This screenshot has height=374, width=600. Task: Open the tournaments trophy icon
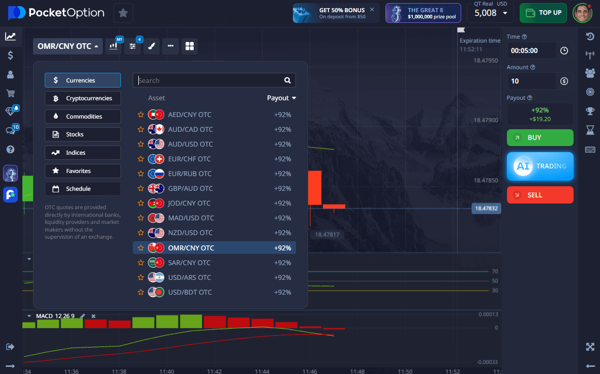pyautogui.click(x=590, y=111)
